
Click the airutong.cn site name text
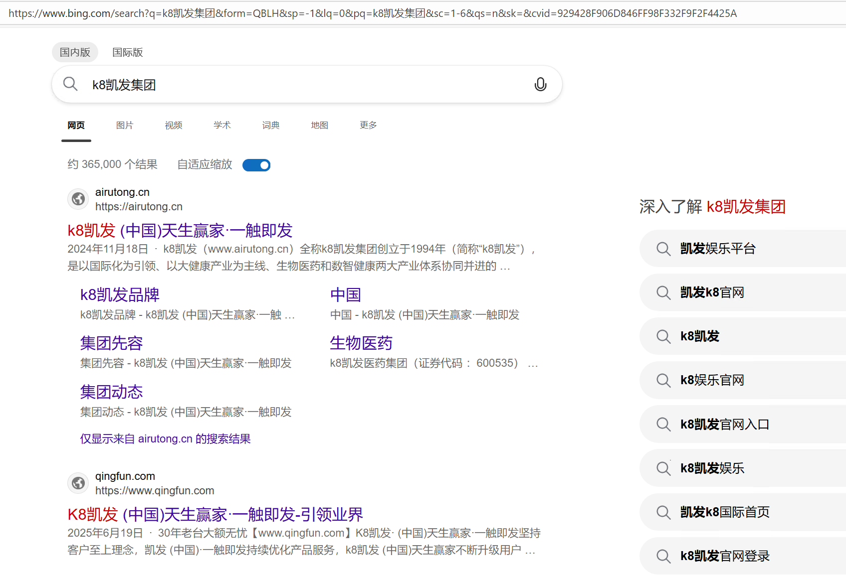122,192
